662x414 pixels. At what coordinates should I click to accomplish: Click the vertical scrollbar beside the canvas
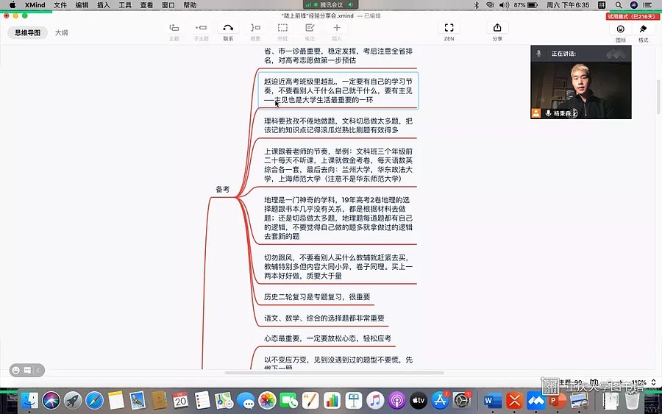[658, 97]
